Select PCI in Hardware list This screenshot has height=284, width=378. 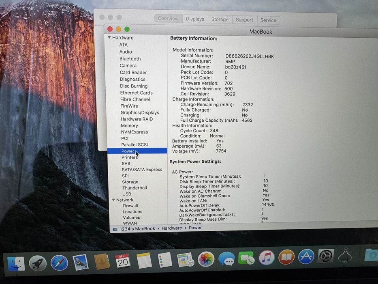125,138
